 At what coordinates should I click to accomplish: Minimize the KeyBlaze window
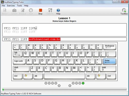pos(115,2)
